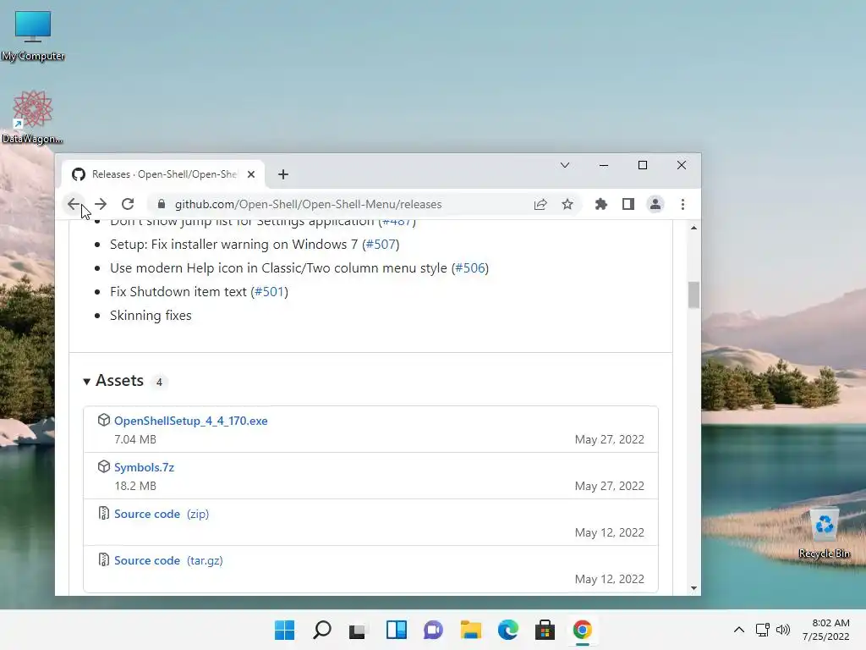Click the 7.04 MB file size text
This screenshot has width=866, height=650.
[x=135, y=439]
